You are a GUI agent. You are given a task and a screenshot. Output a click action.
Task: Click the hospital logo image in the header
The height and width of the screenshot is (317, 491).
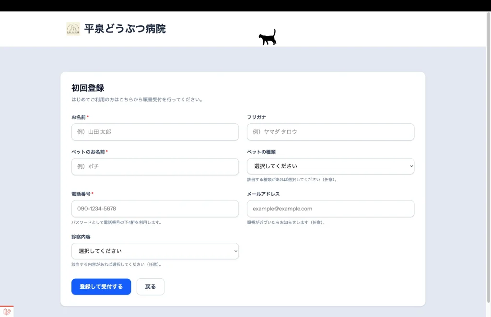tap(73, 29)
